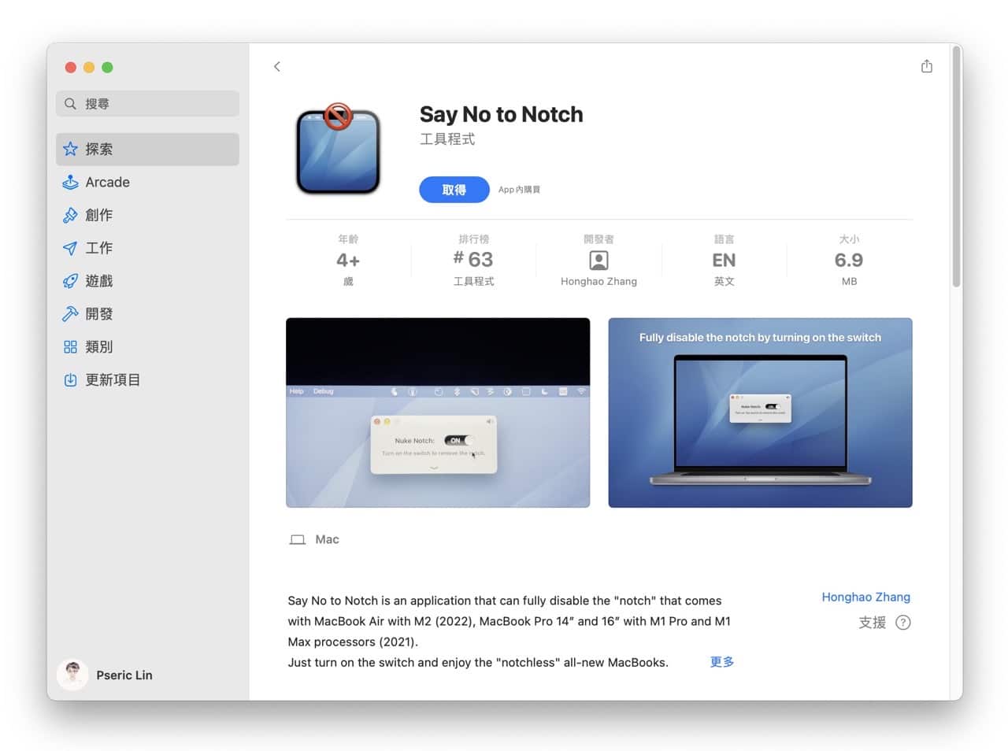Focus the 搜尋 search field
The width and height of the screenshot is (1008, 751).
147,103
